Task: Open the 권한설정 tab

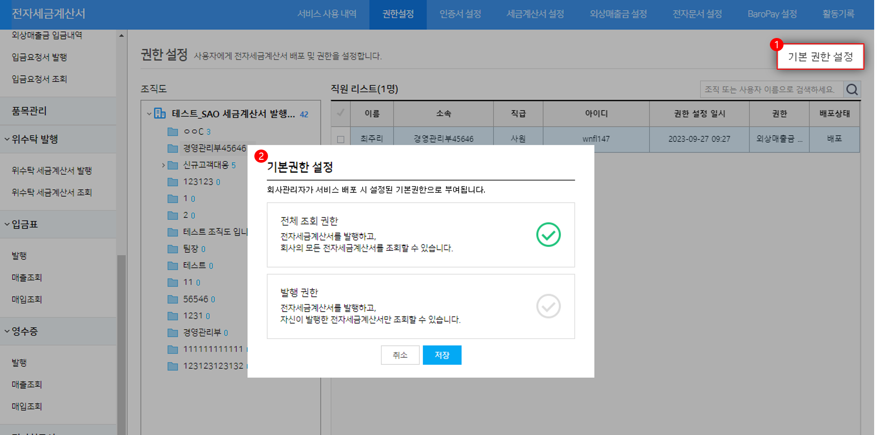Action: pos(398,14)
